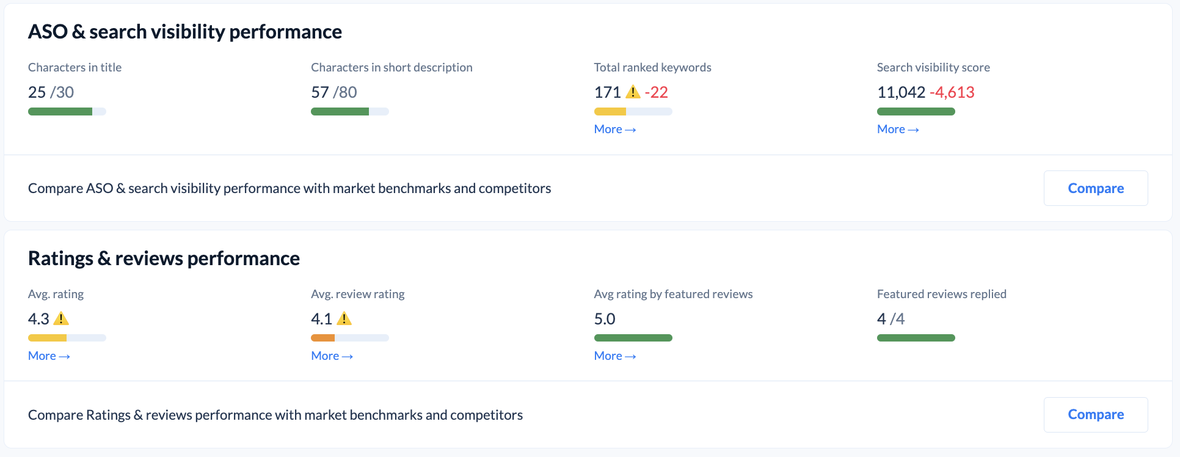Click the Characters in short description progress bar
Image resolution: width=1180 pixels, height=457 pixels.
349,111
